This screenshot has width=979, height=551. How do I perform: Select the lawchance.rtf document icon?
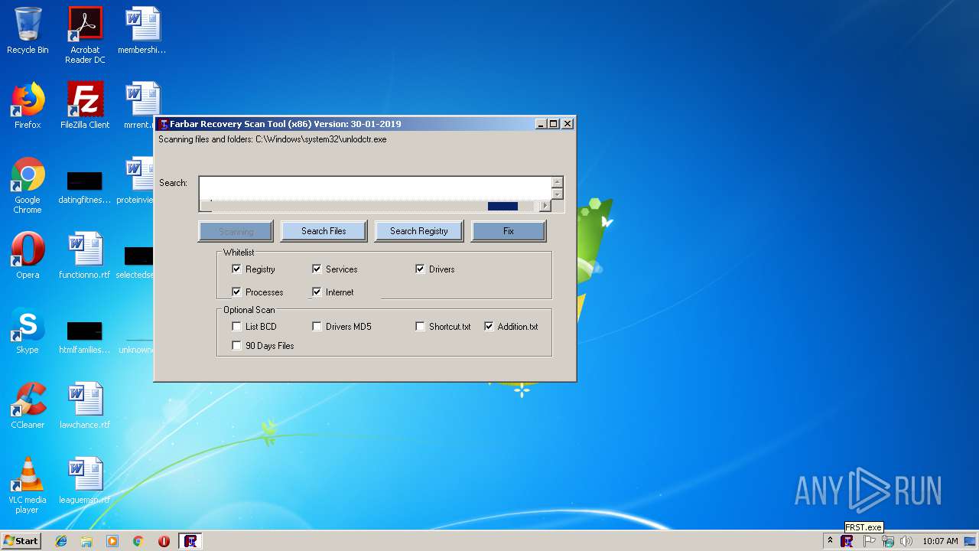tap(85, 406)
